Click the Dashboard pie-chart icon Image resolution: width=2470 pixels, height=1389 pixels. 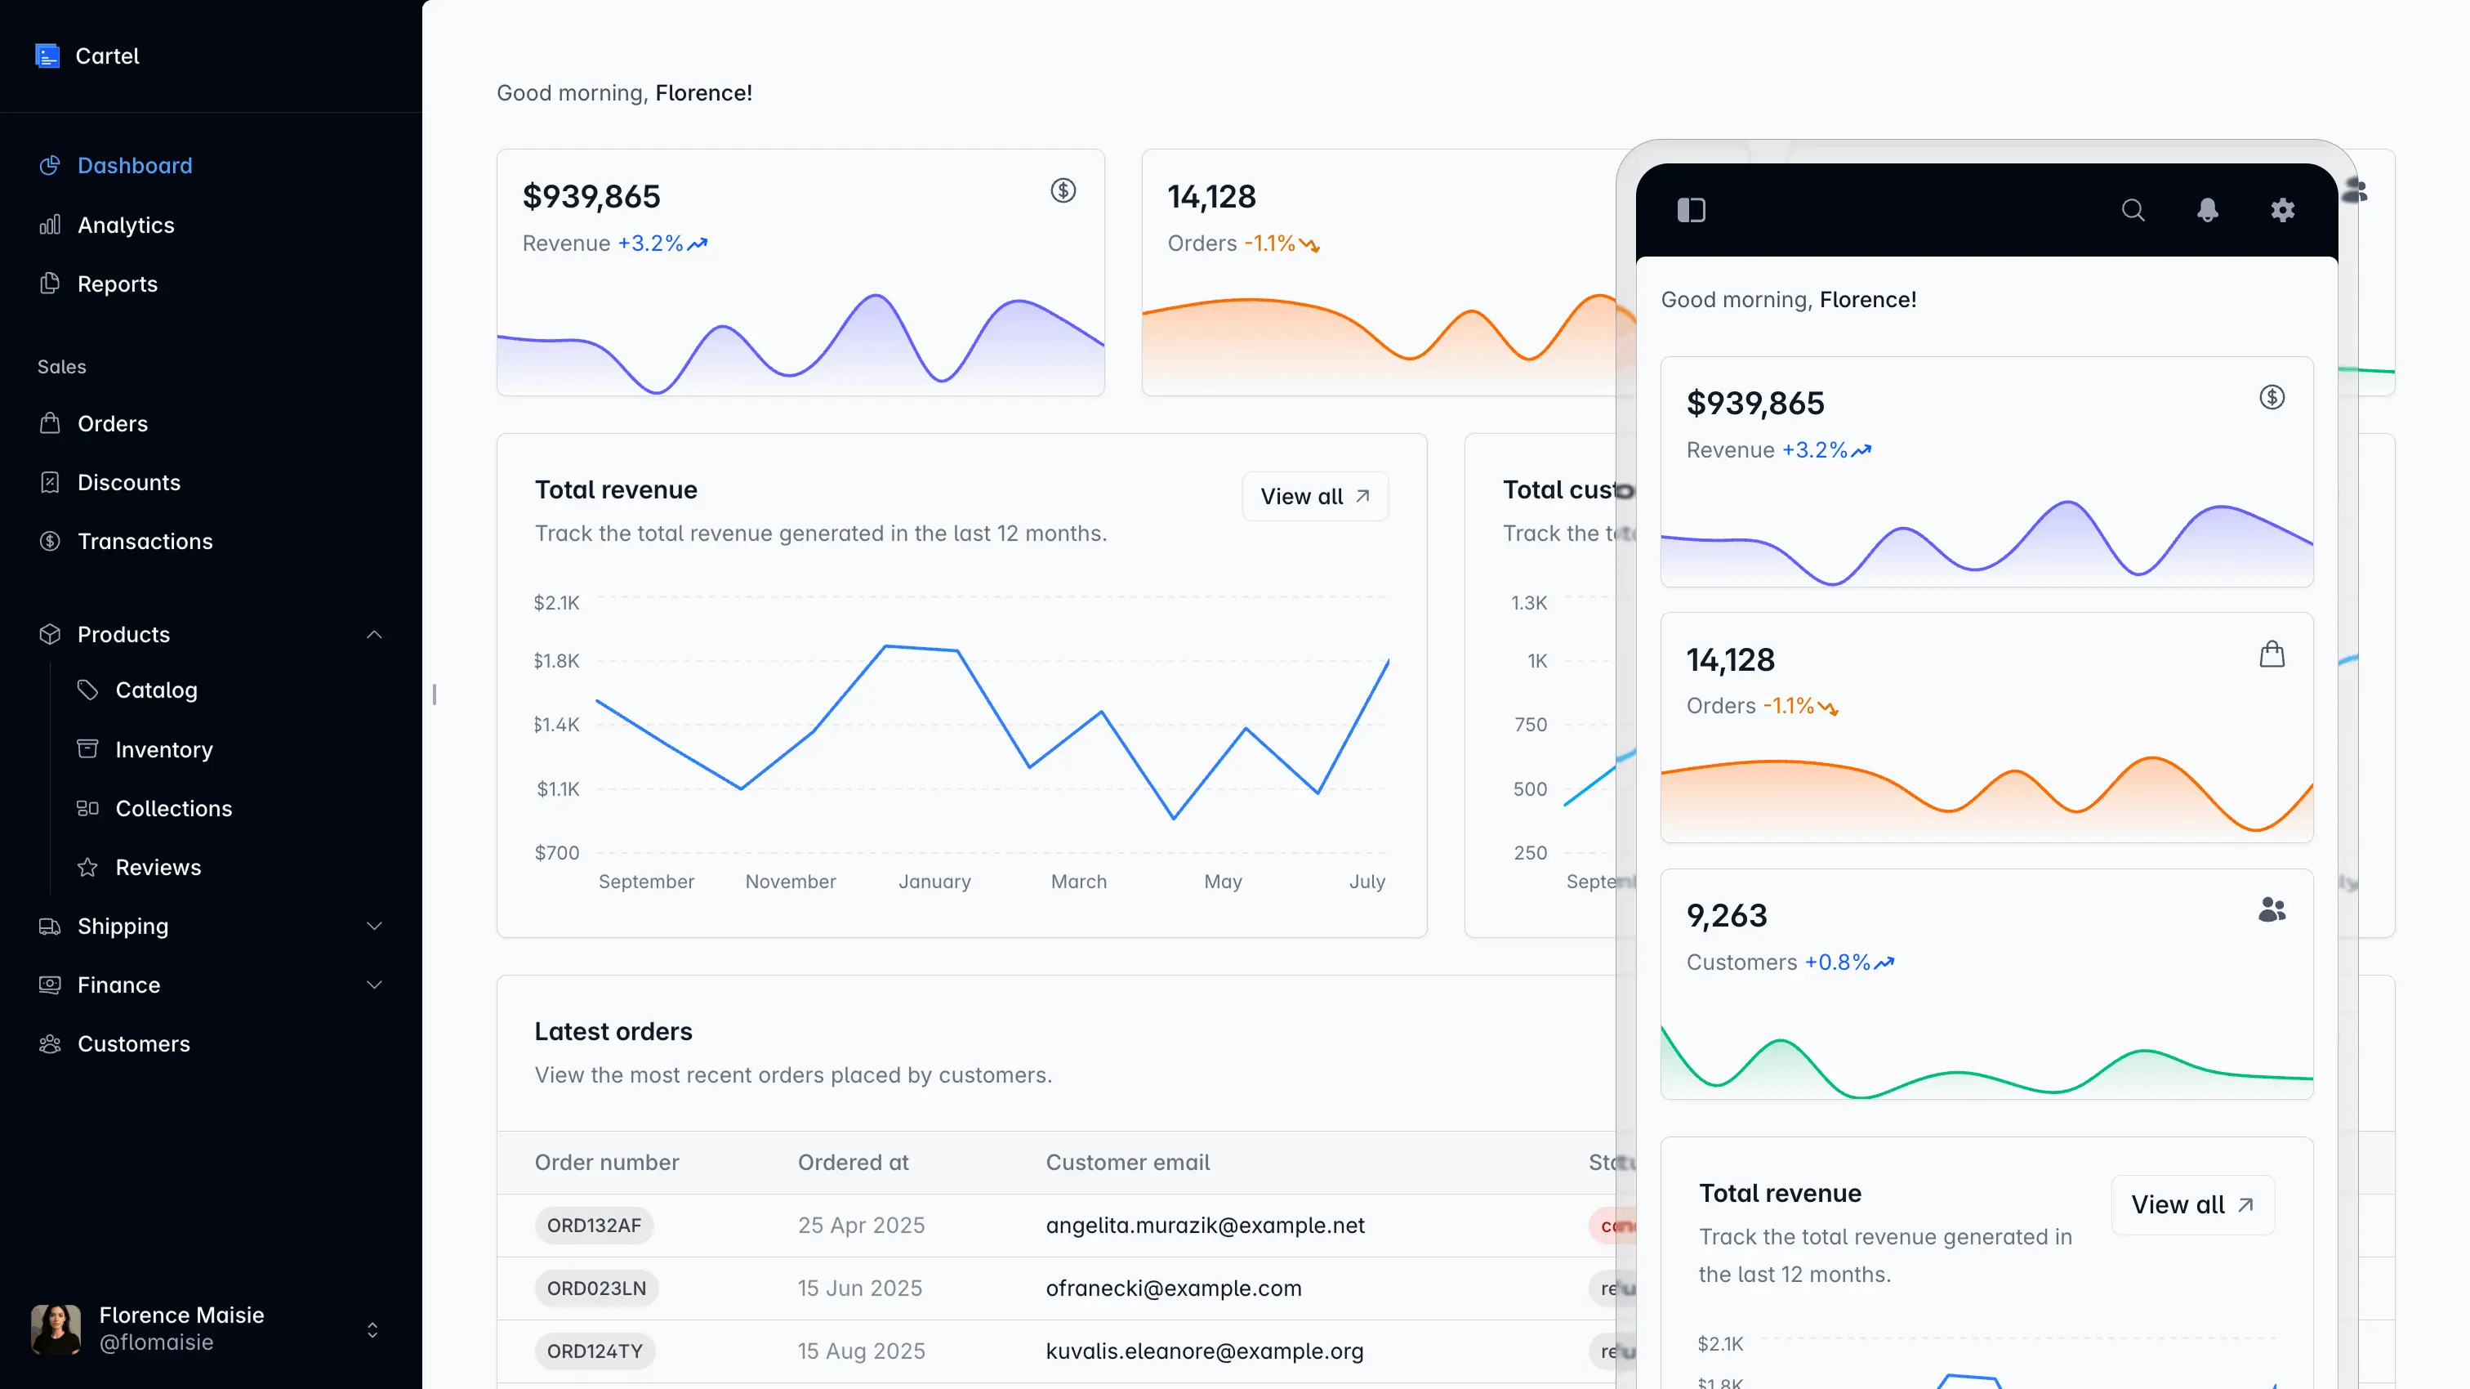[x=50, y=165]
